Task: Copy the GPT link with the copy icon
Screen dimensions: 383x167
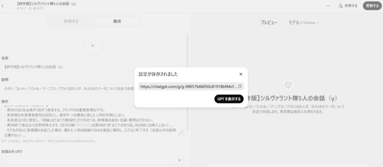Action: pos(240,86)
